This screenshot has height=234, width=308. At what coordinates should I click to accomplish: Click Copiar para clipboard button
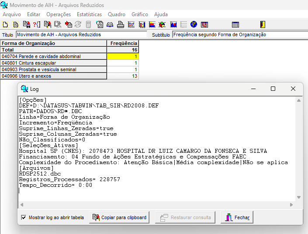(119, 217)
